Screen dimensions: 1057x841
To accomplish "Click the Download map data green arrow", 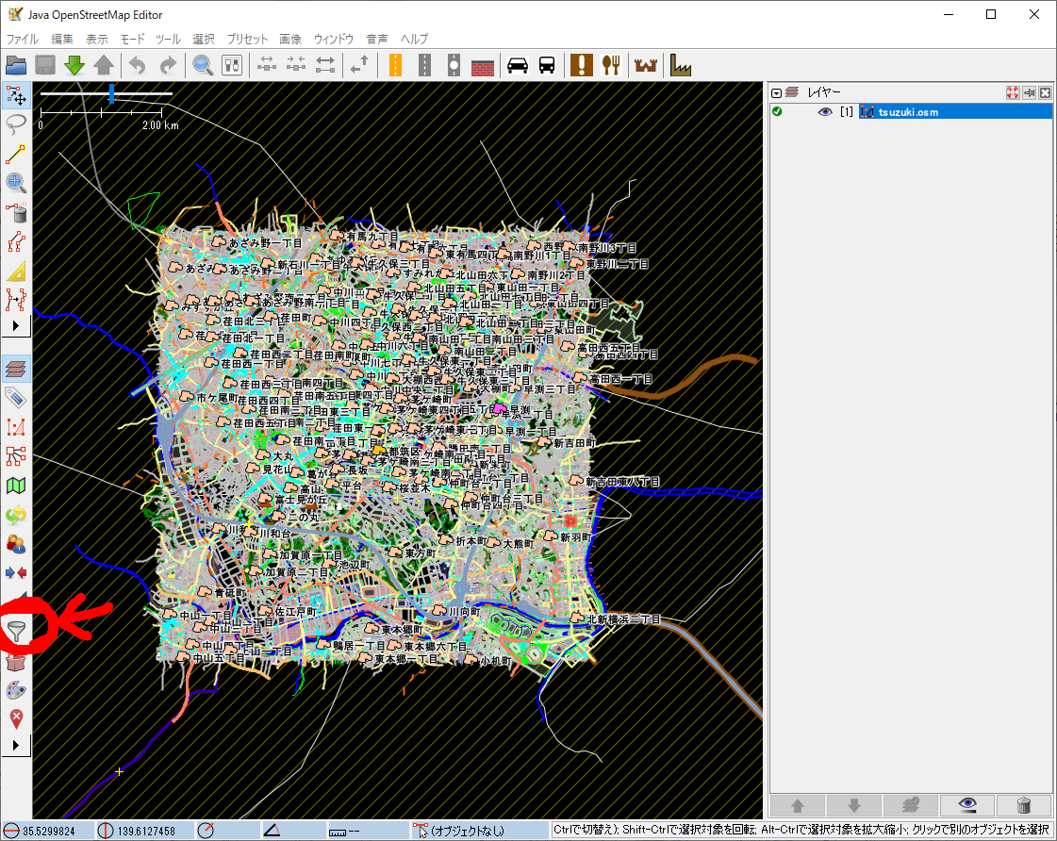I will 74,65.
